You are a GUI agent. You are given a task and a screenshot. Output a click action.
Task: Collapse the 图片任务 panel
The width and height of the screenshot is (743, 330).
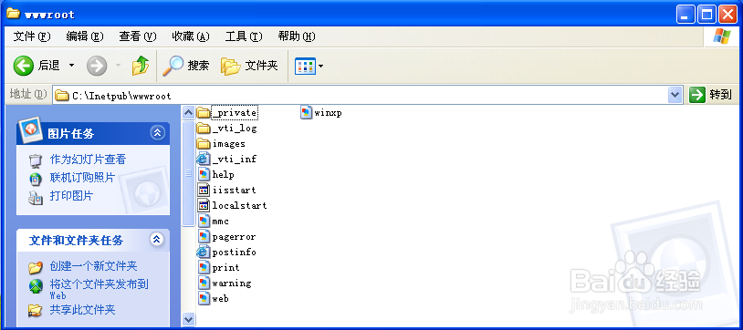(157, 132)
